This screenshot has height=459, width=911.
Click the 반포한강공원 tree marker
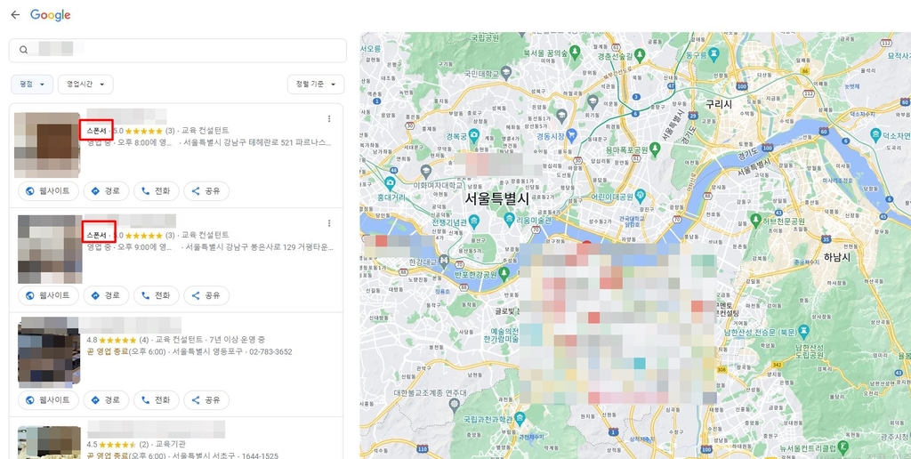(504, 273)
